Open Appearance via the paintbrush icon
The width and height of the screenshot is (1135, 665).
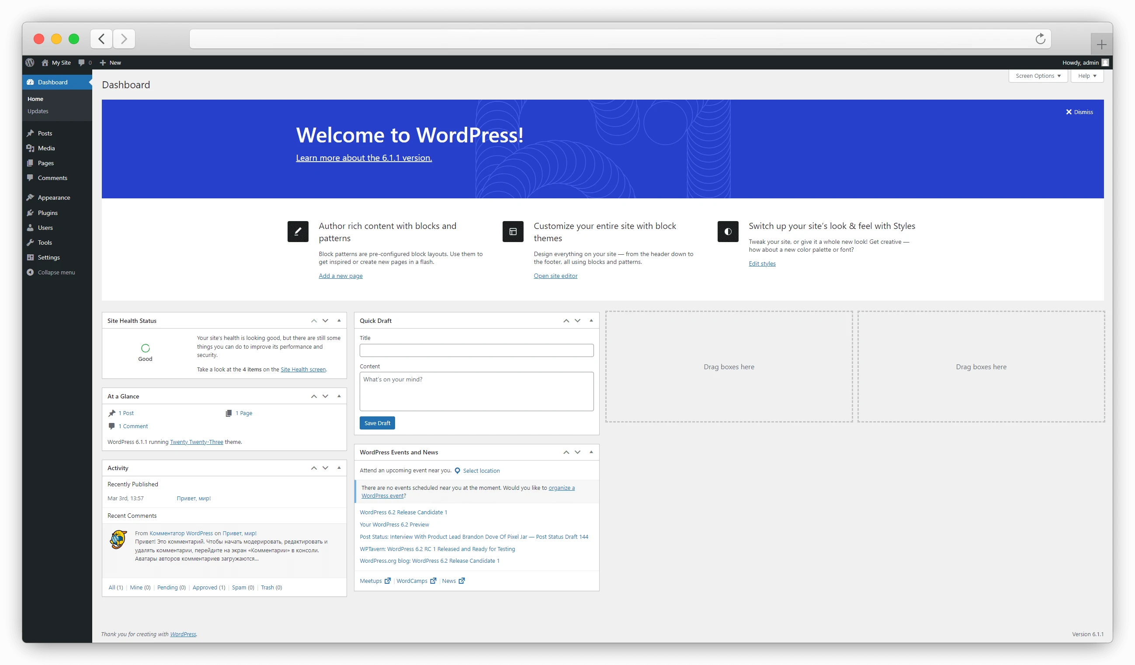31,197
